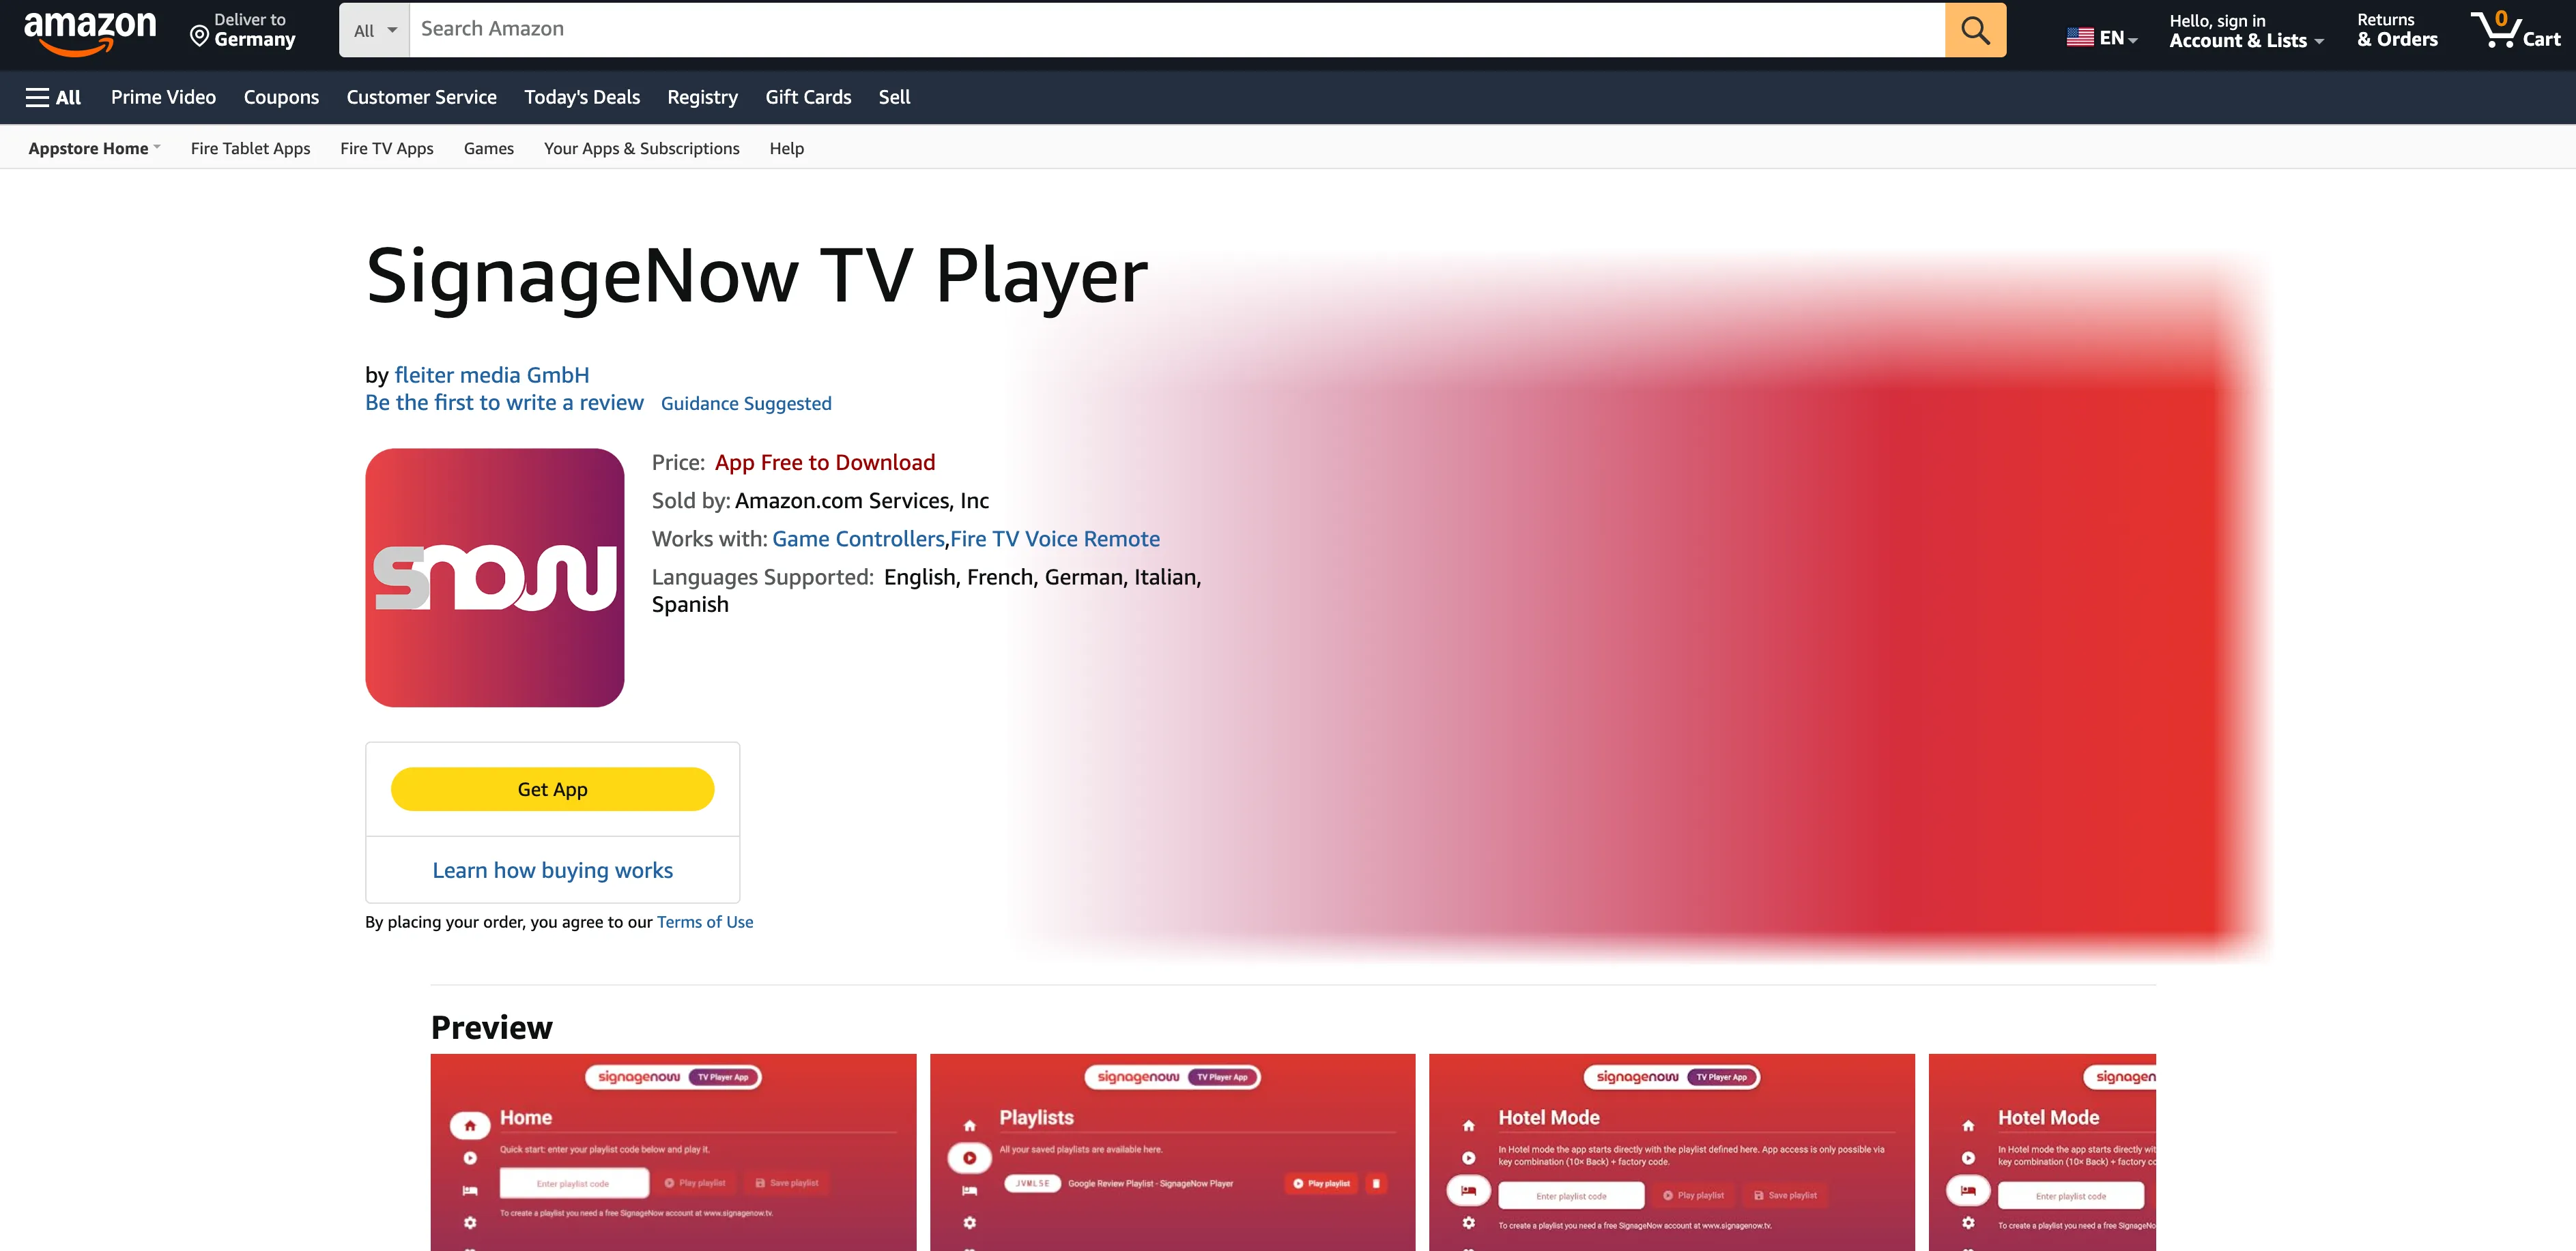2576x1251 pixels.
Task: Expand the Appstore Home dropdown
Action: coord(94,148)
